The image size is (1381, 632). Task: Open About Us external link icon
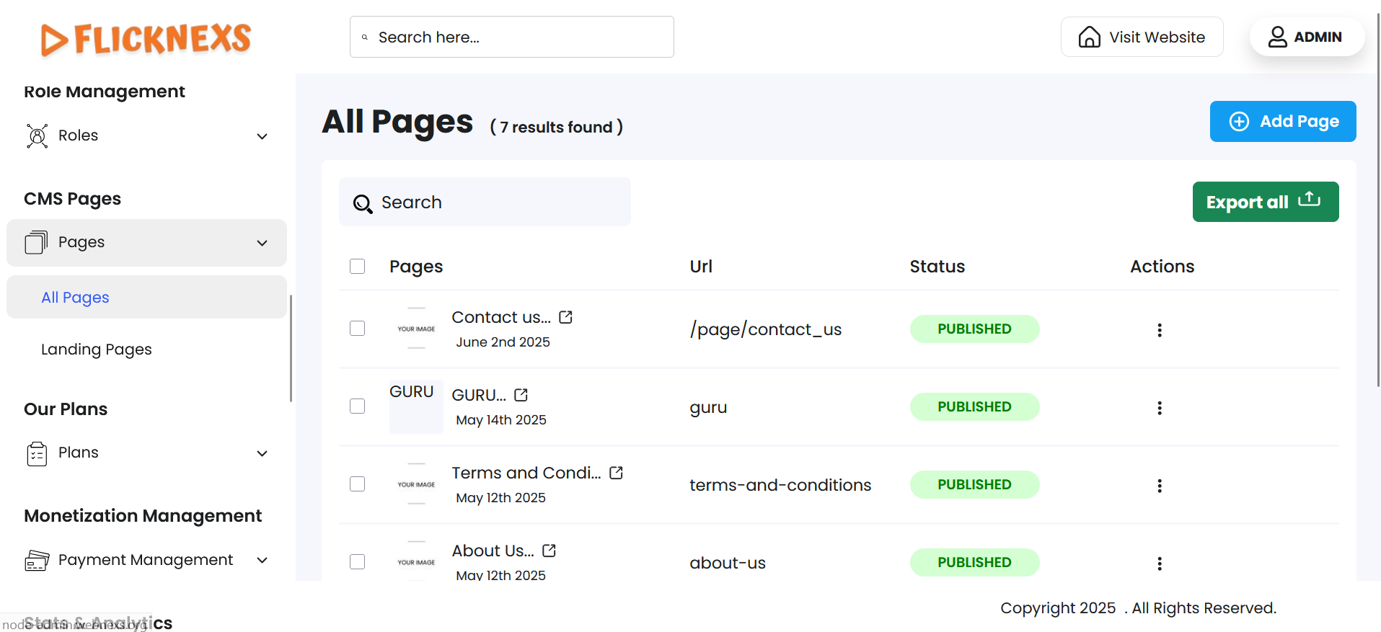[549, 551]
